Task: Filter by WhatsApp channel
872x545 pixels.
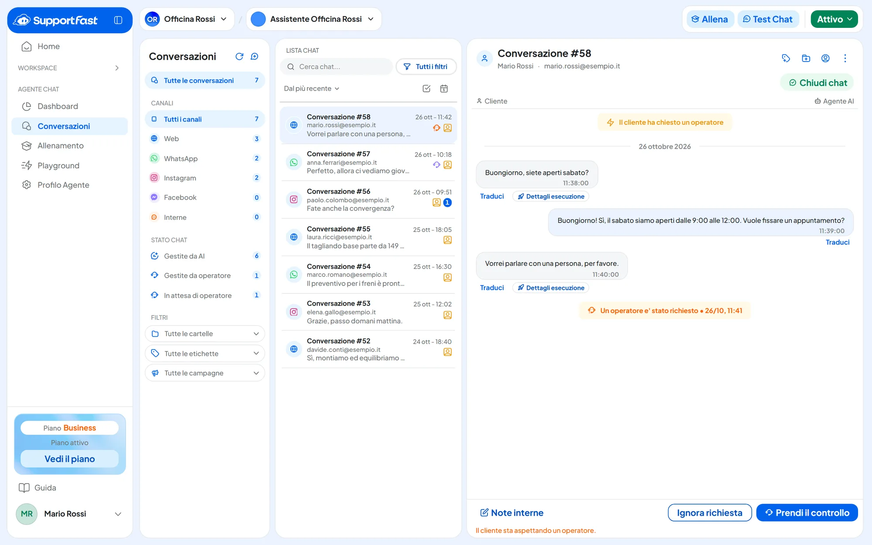Action: [205, 158]
